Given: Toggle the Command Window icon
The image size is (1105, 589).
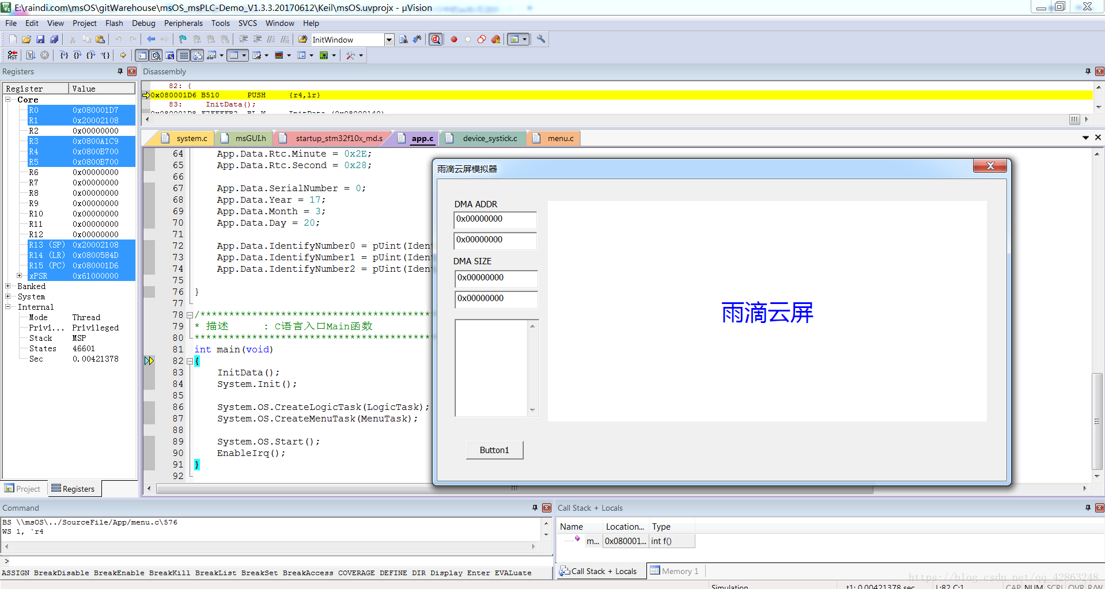Looking at the screenshot, I should click(142, 55).
